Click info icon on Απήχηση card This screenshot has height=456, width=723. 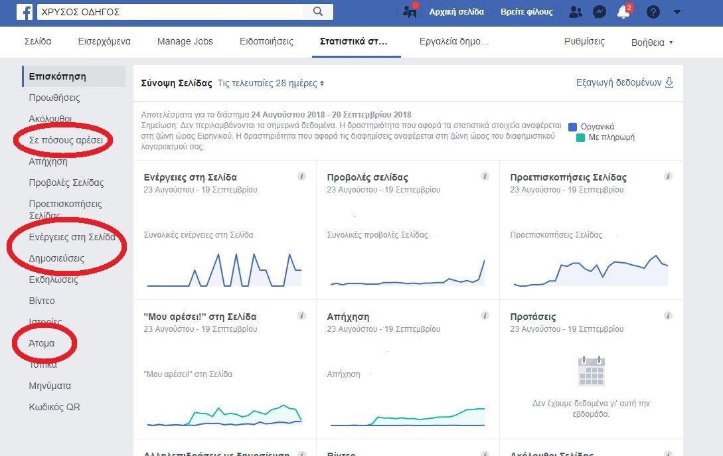(485, 316)
